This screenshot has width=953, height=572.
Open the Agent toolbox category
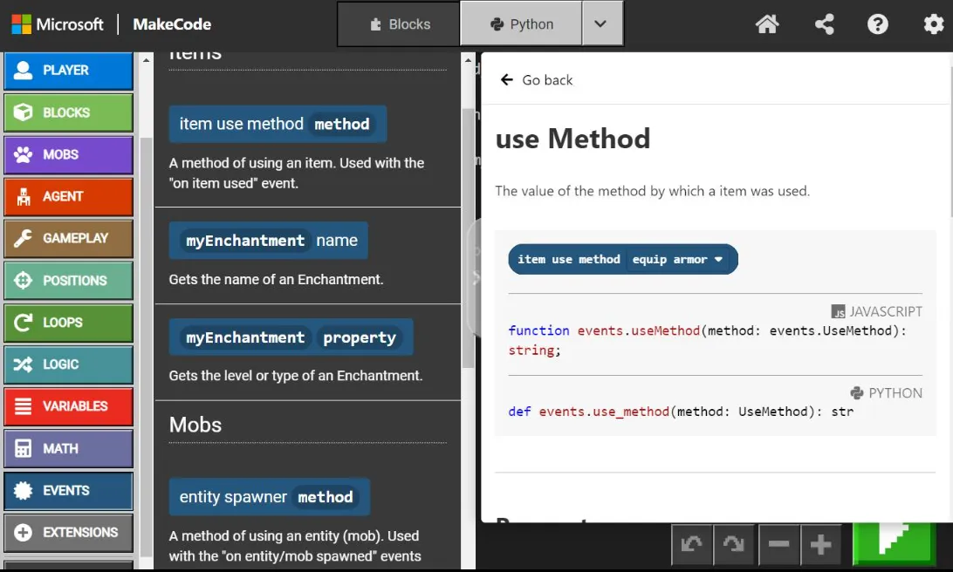click(x=68, y=197)
